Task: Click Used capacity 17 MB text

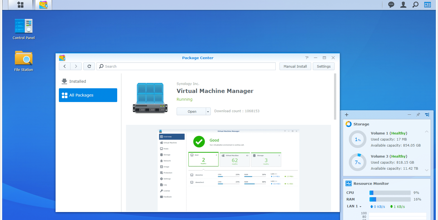Action: pyautogui.click(x=389, y=139)
